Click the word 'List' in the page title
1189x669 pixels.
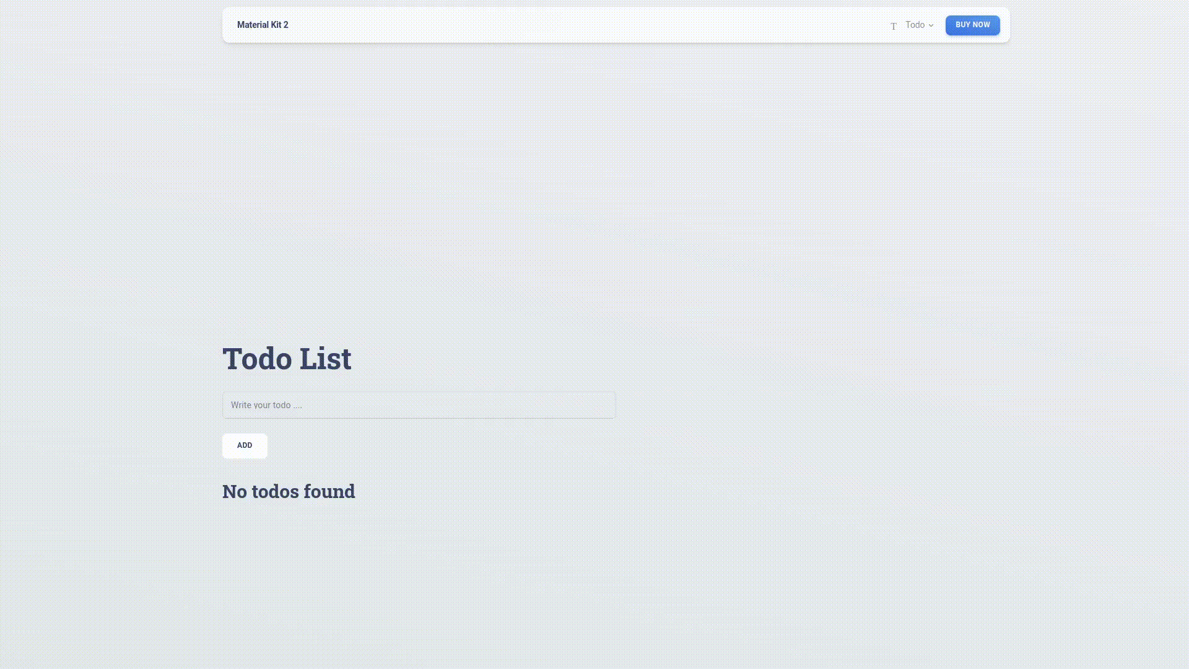pos(325,359)
